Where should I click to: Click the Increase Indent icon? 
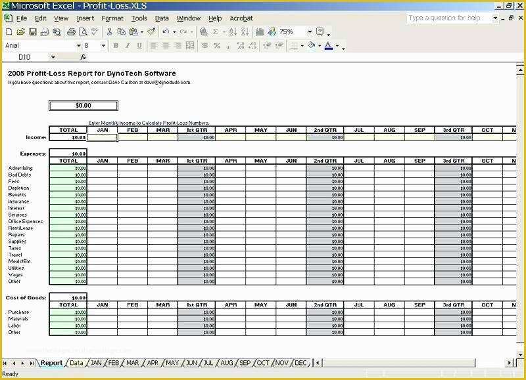[279, 46]
